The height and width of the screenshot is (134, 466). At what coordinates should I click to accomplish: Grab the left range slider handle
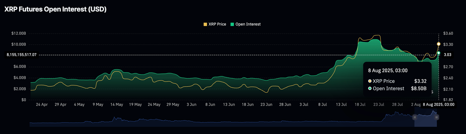coord(415,117)
